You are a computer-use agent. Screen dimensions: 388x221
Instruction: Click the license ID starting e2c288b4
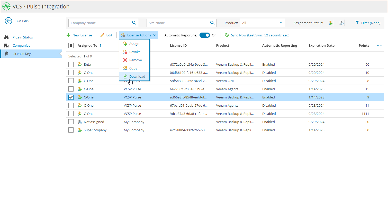pyautogui.click(x=189, y=130)
